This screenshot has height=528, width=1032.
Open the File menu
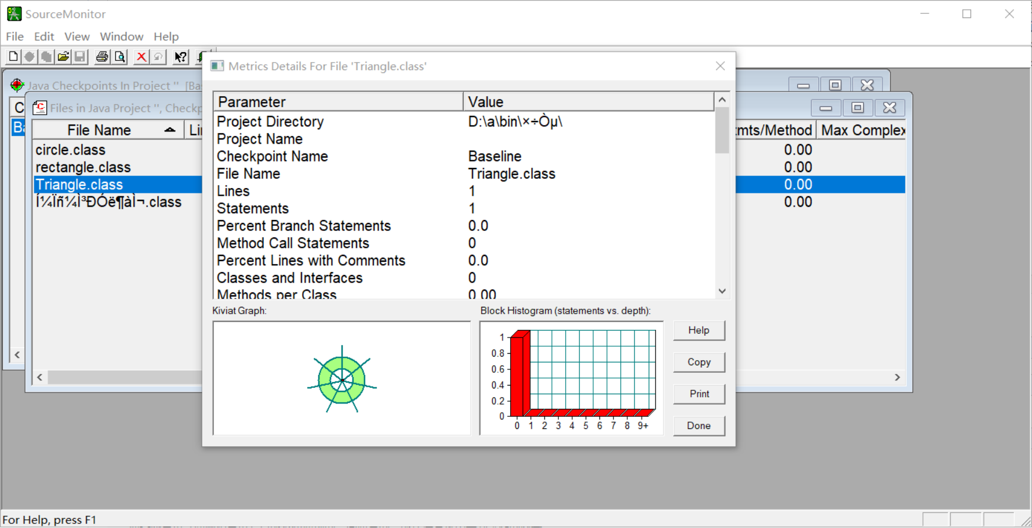[x=14, y=36]
